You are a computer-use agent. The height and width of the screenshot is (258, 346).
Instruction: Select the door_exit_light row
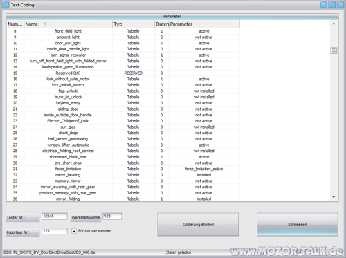click(x=123, y=43)
